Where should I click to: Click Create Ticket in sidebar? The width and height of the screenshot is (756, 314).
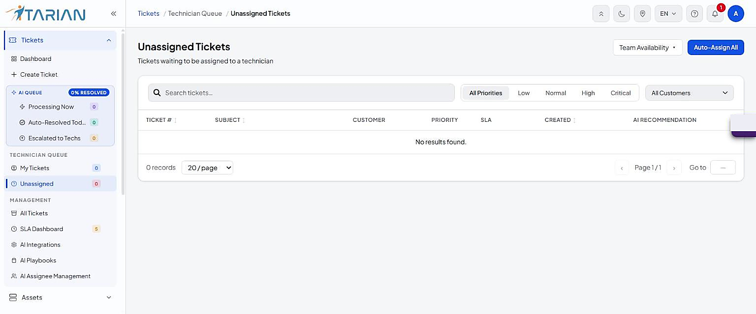coord(39,75)
